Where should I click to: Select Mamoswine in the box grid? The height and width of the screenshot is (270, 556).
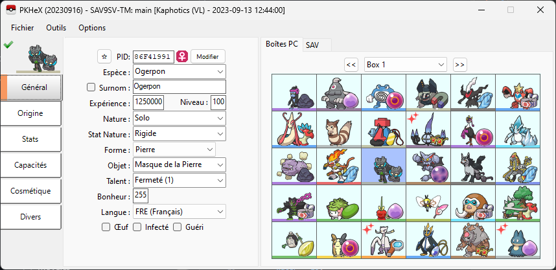[473, 203]
